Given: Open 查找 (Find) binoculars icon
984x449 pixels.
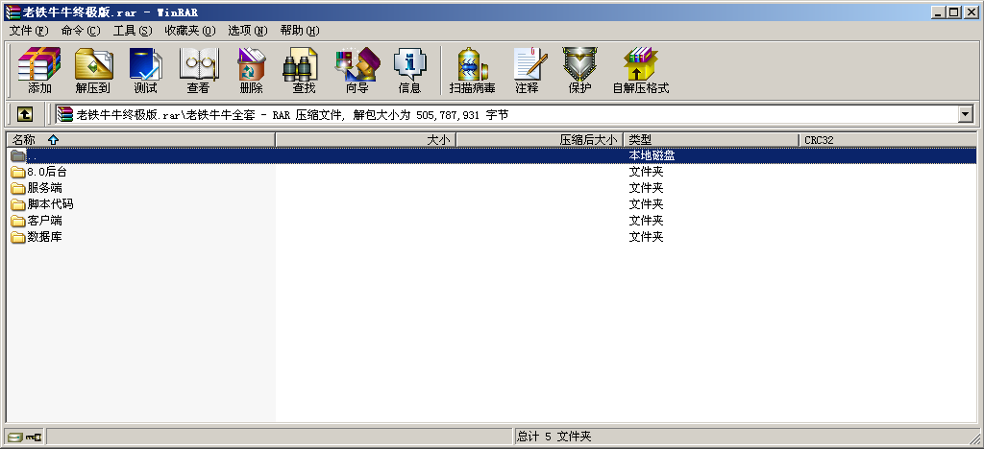Looking at the screenshot, I should tap(303, 71).
